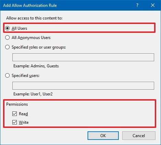Select the All Users radio button
161x145 pixels.
click(7, 28)
